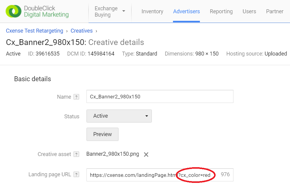Open the Active status dropdown
This screenshot has width=290, height=185.
(119, 116)
